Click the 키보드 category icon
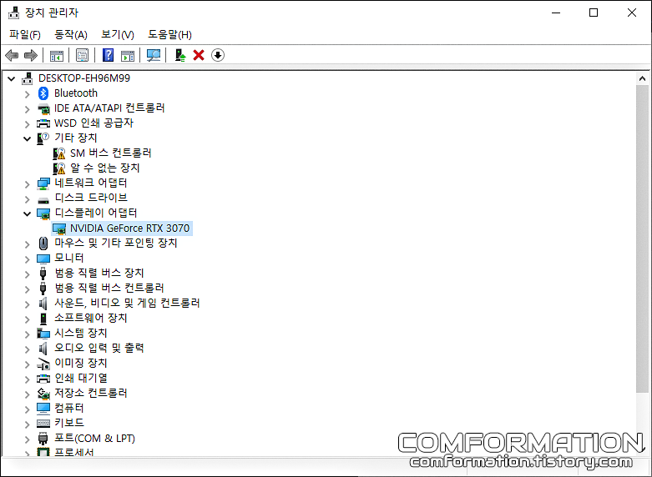This screenshot has width=652, height=477. click(43, 424)
